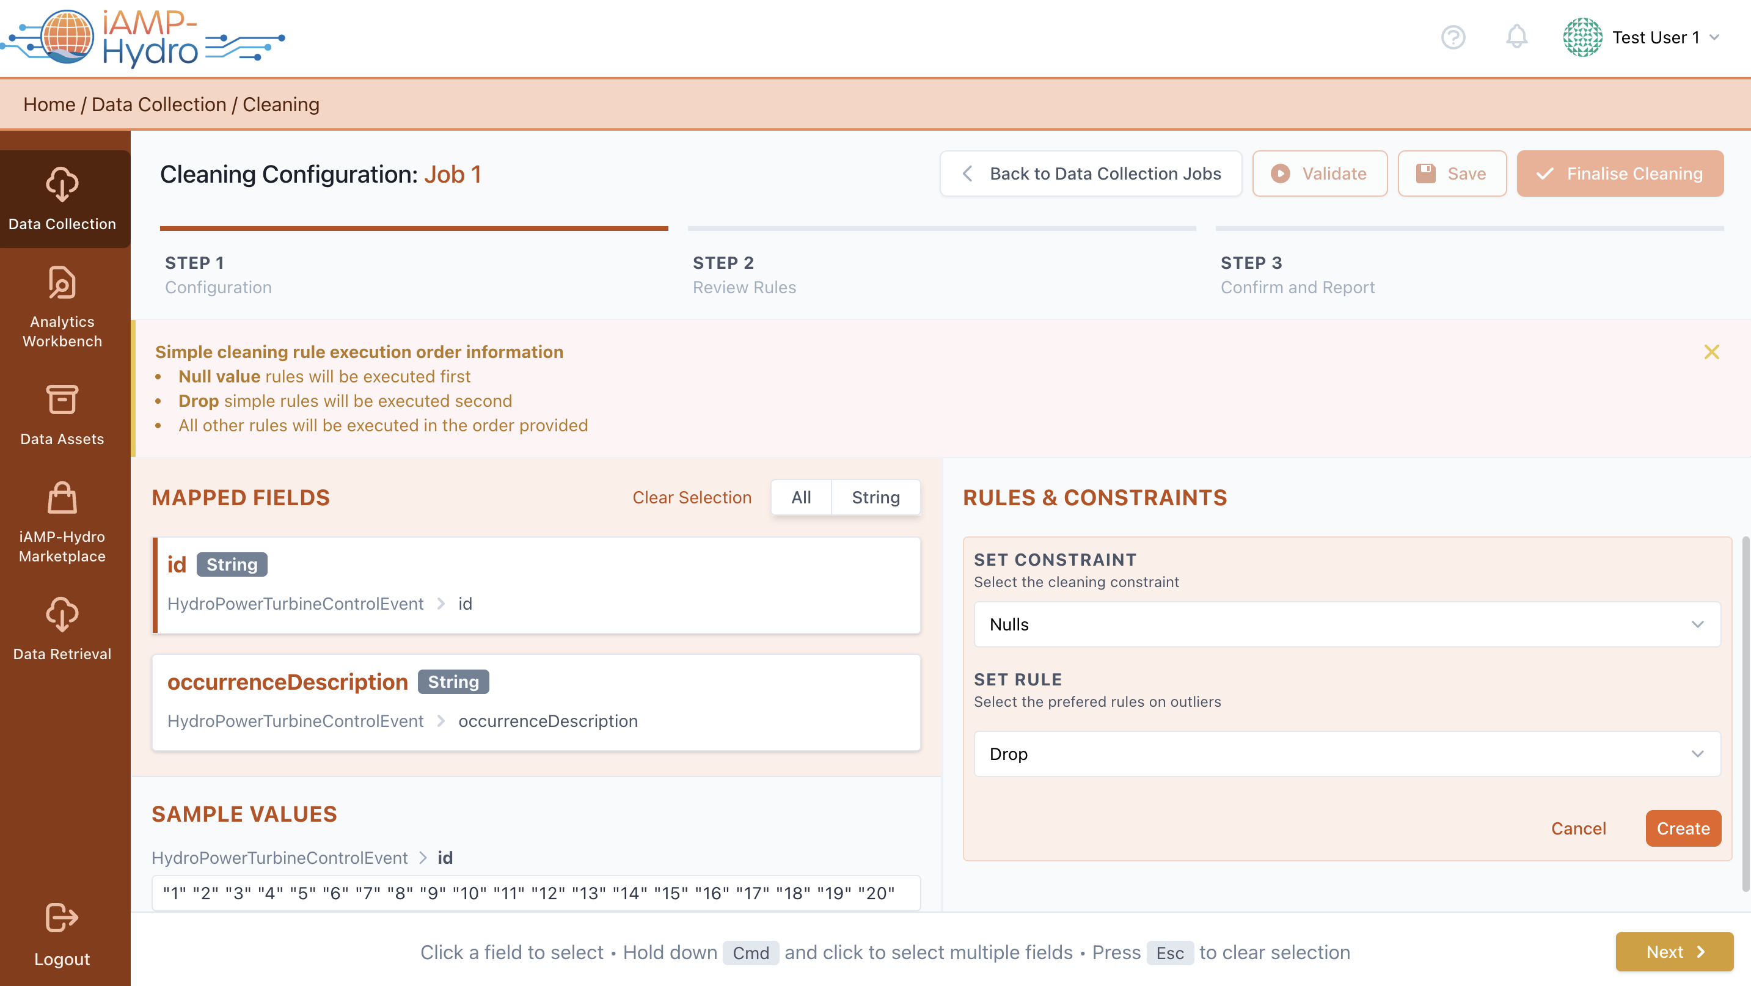The height and width of the screenshot is (986, 1751).
Task: Open the help question mark icon
Action: pyautogui.click(x=1453, y=37)
